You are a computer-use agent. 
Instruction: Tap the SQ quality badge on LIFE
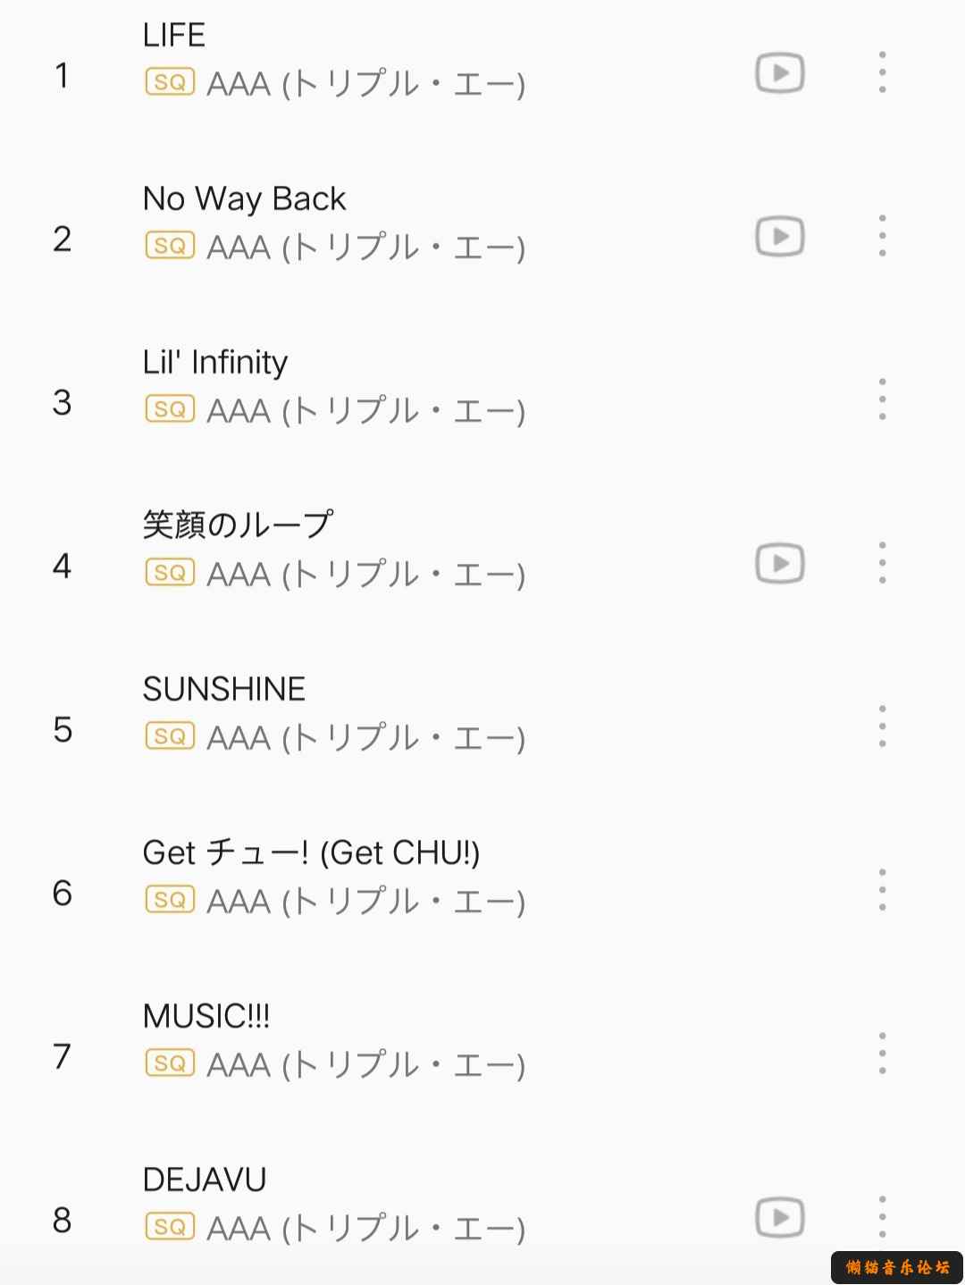point(170,82)
